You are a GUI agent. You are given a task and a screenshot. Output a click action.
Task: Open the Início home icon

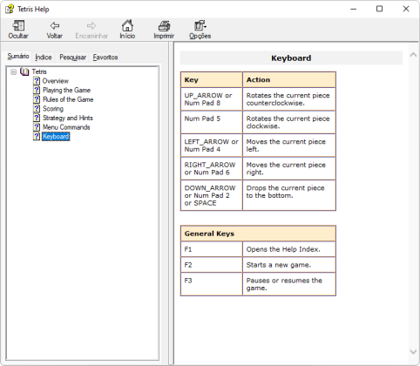pos(127,25)
